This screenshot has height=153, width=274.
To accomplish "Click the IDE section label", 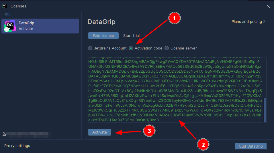I will (7, 14).
